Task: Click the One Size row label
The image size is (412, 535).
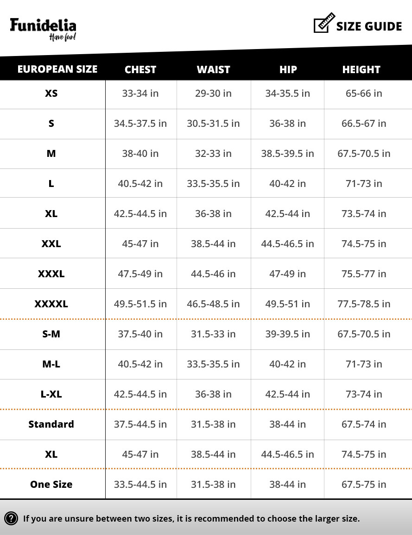Action: pyautogui.click(x=51, y=484)
